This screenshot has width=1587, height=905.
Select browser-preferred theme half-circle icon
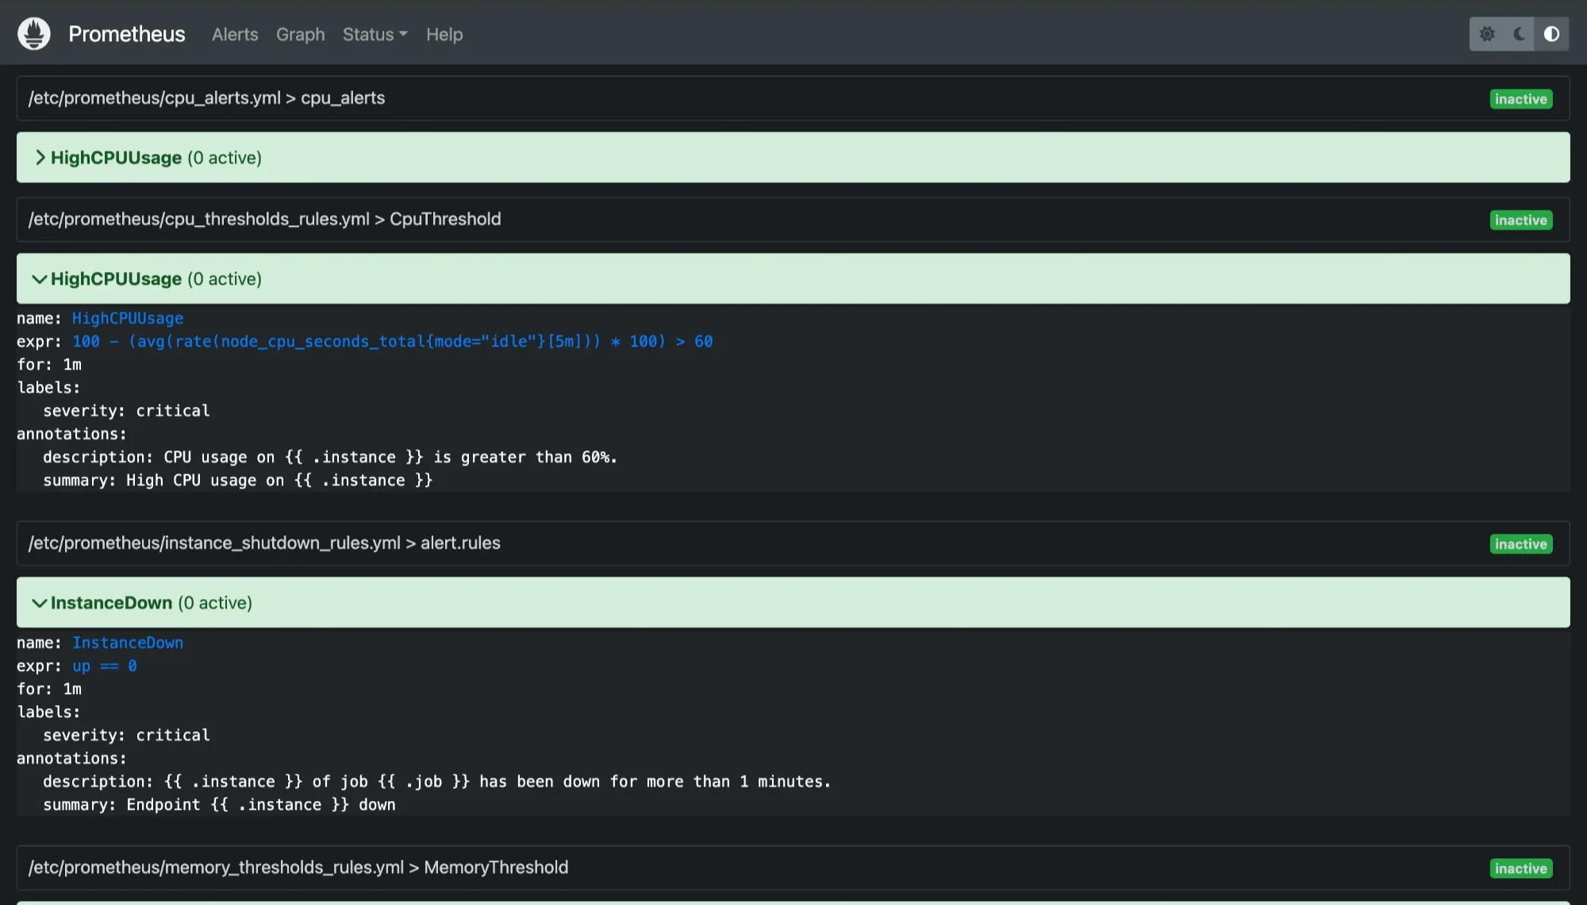coord(1552,34)
